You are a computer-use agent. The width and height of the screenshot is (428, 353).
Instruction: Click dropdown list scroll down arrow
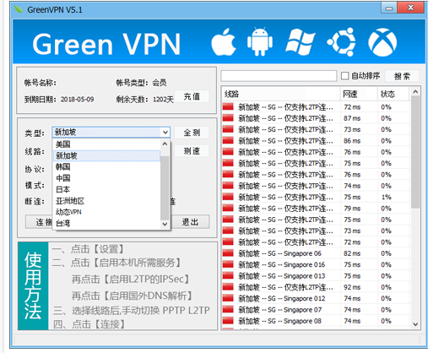pyautogui.click(x=165, y=224)
